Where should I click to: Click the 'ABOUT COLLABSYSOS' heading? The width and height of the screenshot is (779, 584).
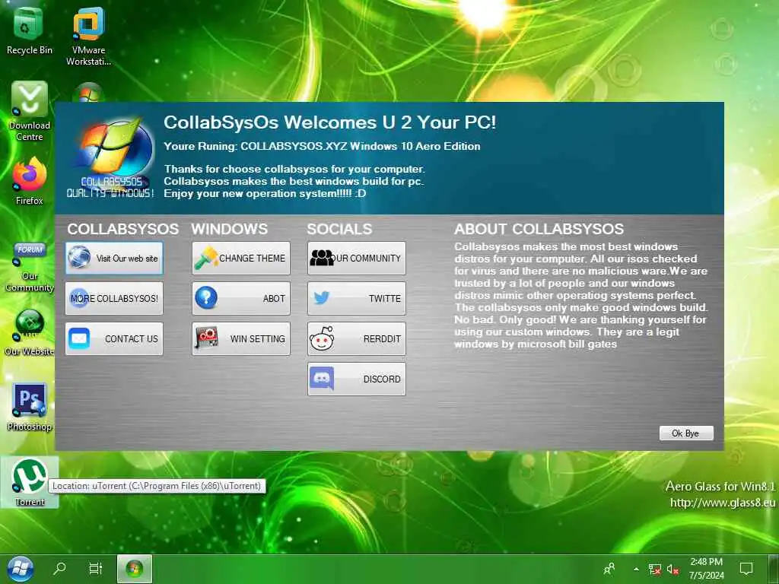coord(539,229)
